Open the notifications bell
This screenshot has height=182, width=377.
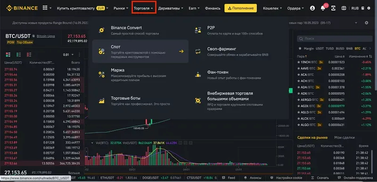point(323,8)
